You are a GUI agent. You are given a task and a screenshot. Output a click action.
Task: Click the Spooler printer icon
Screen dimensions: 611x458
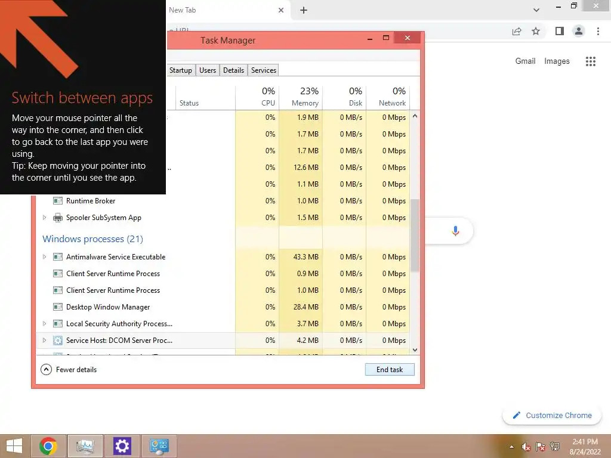58,218
